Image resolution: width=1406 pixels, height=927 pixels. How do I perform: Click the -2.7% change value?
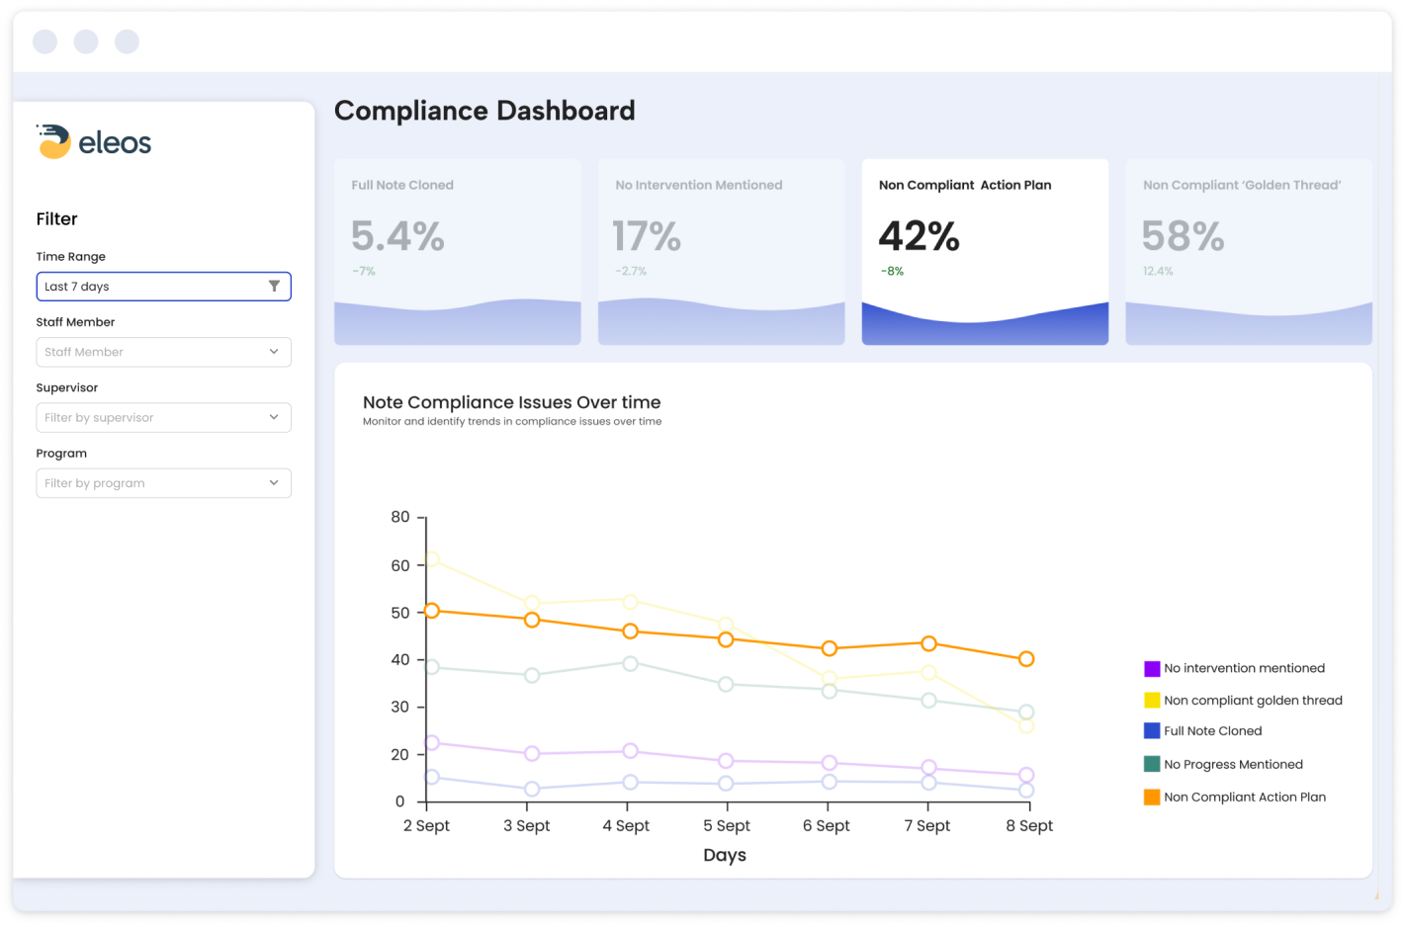coord(631,271)
